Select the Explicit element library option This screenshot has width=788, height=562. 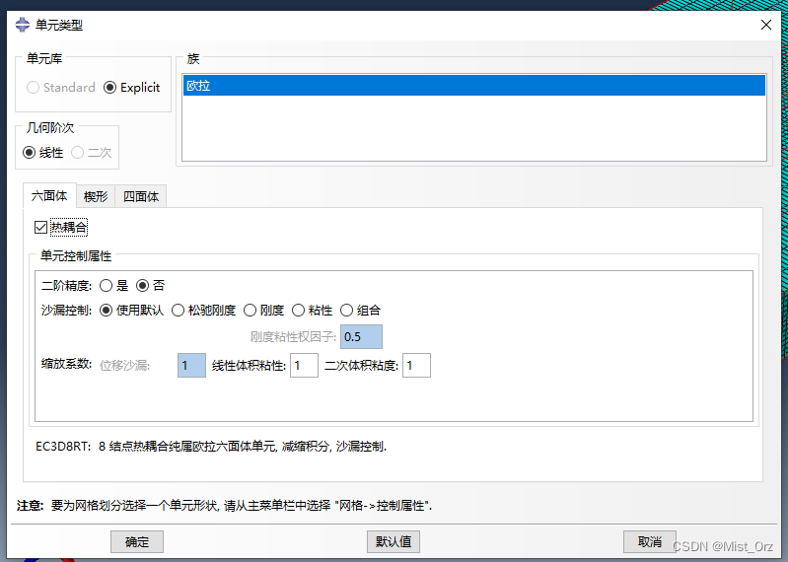pos(109,87)
